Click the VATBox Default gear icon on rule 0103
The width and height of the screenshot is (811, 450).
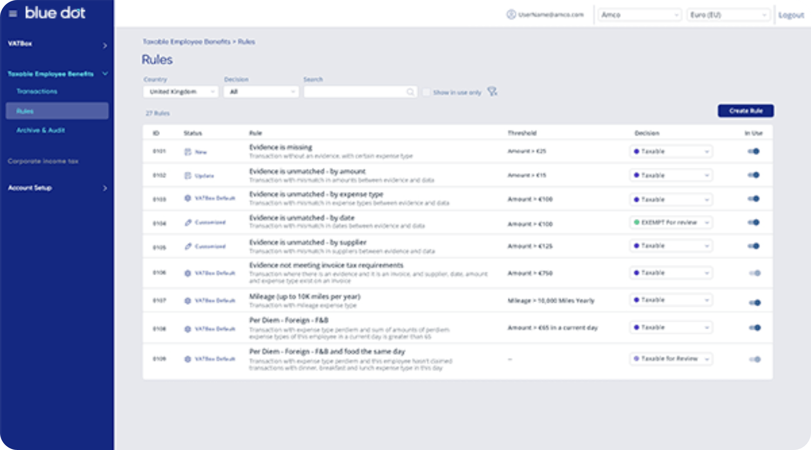point(188,199)
